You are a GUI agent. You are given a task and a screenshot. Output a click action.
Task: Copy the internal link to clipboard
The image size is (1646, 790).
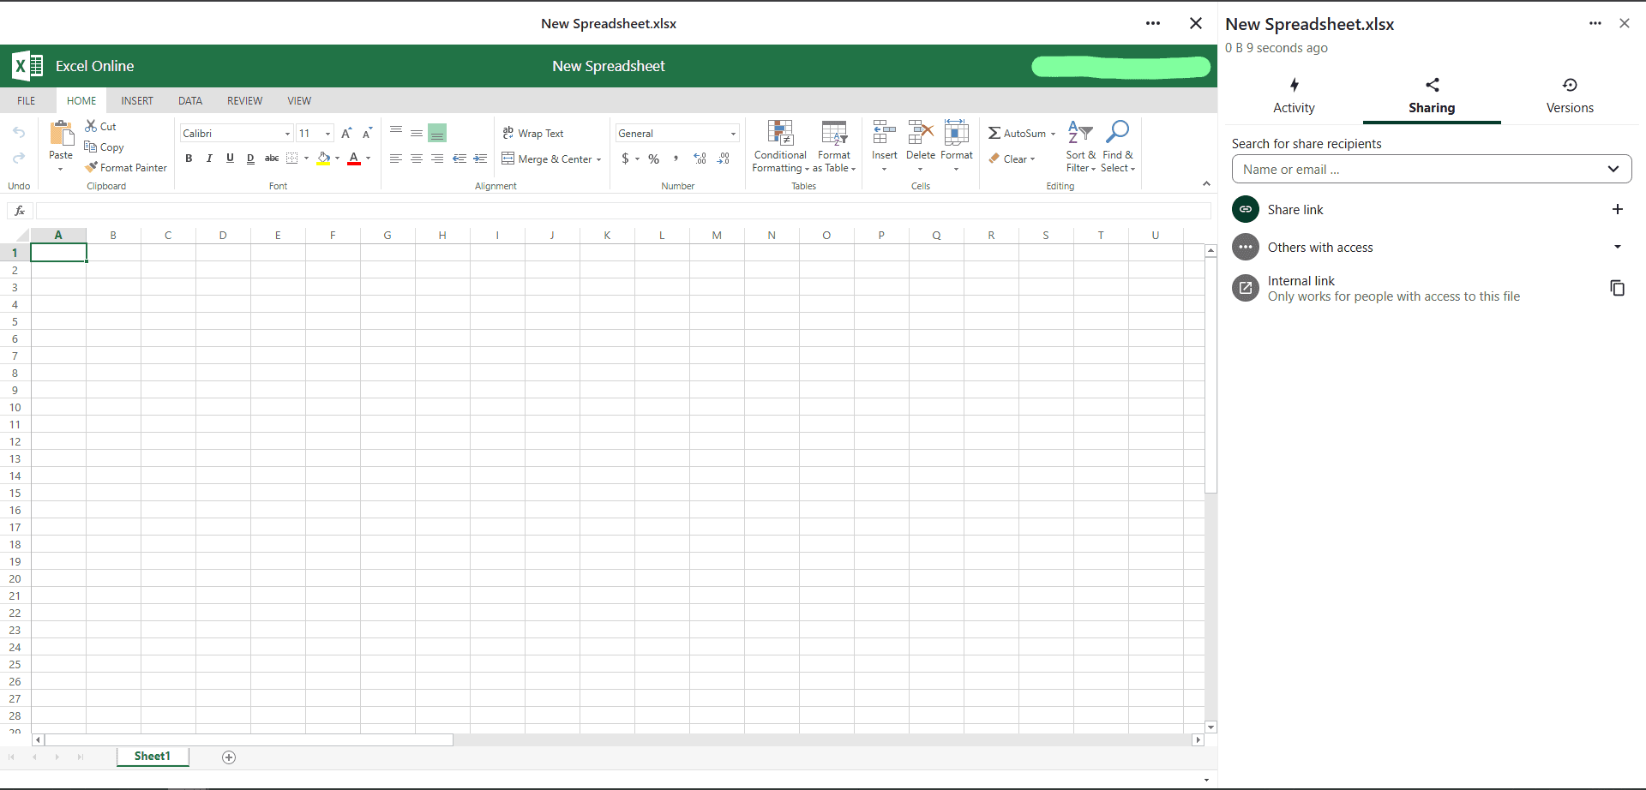pyautogui.click(x=1617, y=288)
